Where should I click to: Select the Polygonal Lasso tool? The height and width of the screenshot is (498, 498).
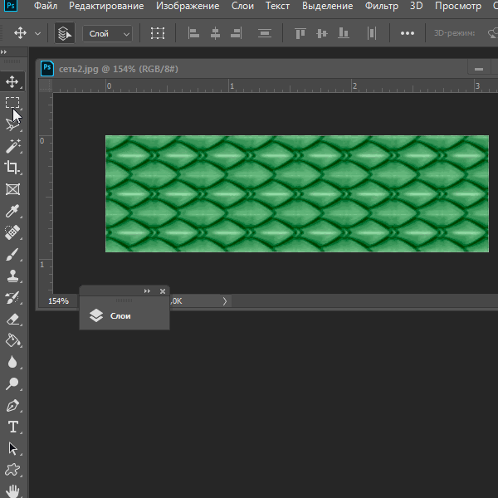[x=12, y=124]
